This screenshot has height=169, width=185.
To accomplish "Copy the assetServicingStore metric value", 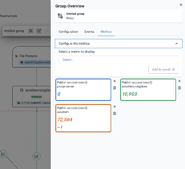I will (x=179, y=88).
